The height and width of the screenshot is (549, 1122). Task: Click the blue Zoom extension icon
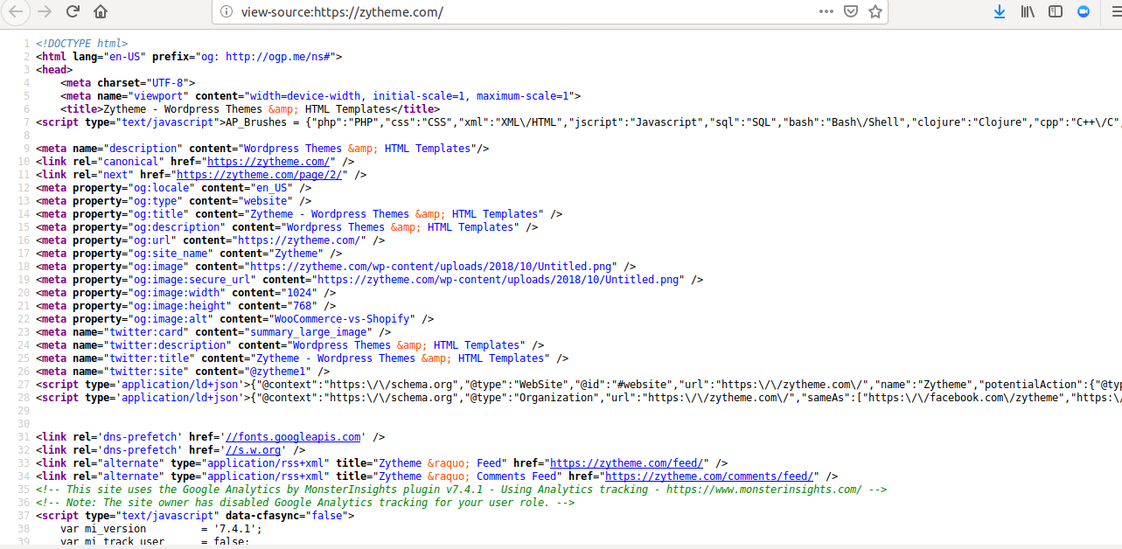tap(1084, 12)
